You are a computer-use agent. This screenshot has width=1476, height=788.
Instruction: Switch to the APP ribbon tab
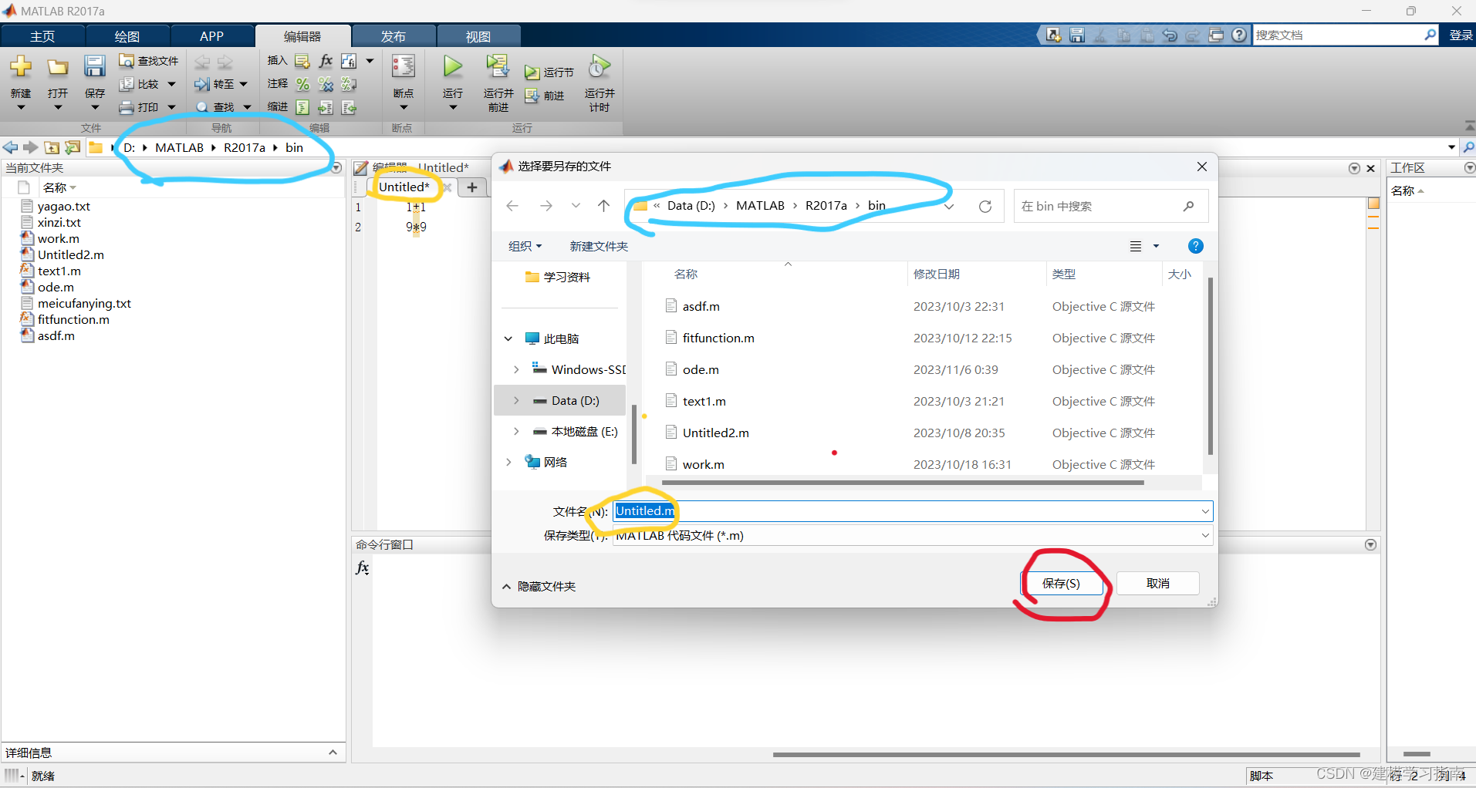point(212,36)
